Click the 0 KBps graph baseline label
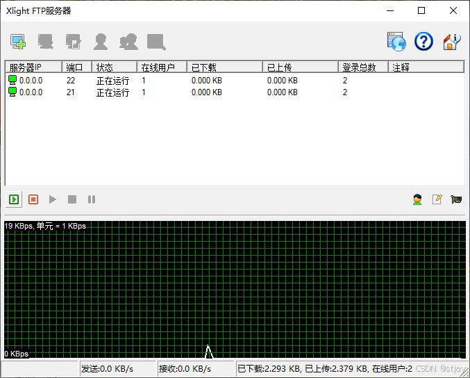The image size is (470, 378). pyautogui.click(x=17, y=354)
